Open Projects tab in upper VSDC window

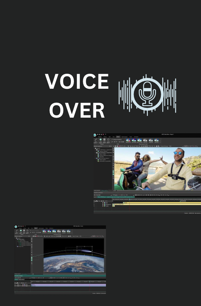point(100,137)
